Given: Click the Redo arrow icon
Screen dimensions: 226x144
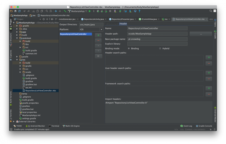Looking at the screenshot, I should 29,11.
